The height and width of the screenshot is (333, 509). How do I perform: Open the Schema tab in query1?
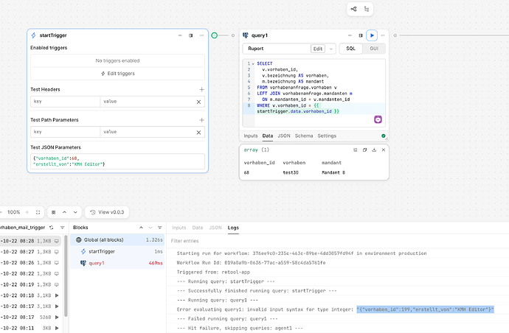pyautogui.click(x=303, y=136)
